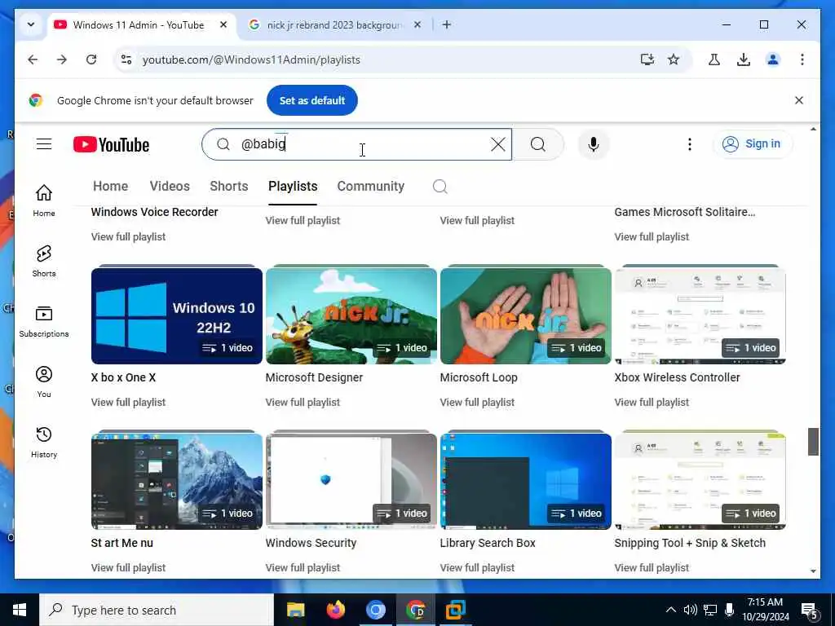View full playlist for Microsoft Loop
Image resolution: width=835 pixels, height=626 pixels.
click(477, 403)
